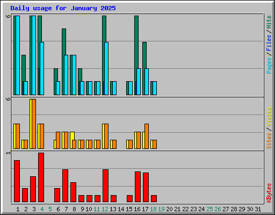Image resolution: width=275 pixels, height=215 pixels.
Task: Click the orange Sites bar on day 17
Action: pyautogui.click(x=147, y=136)
